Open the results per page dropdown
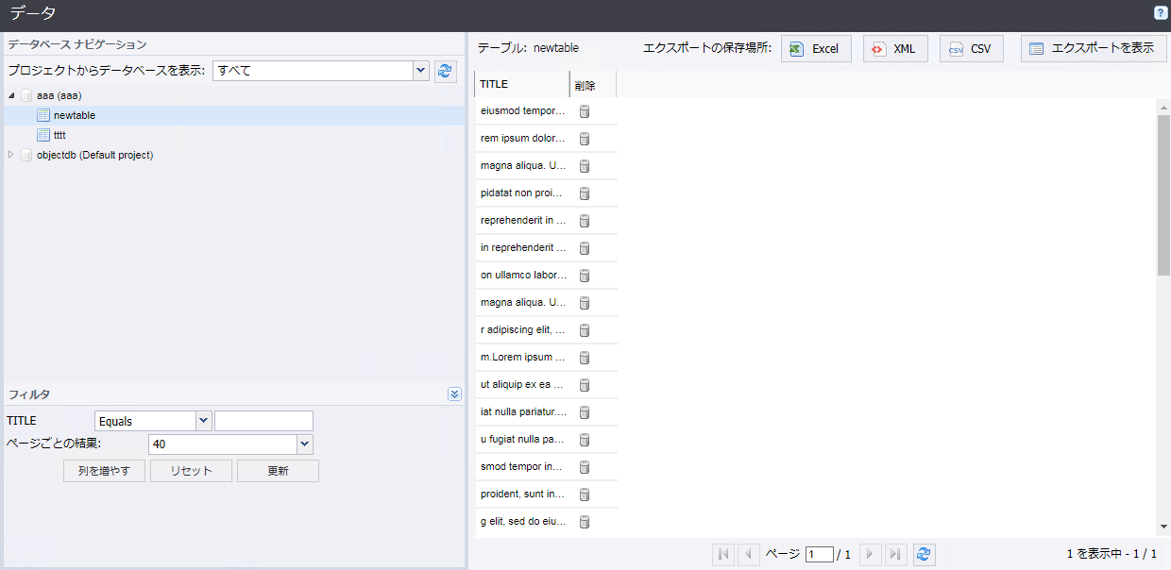1171x570 pixels. point(304,444)
